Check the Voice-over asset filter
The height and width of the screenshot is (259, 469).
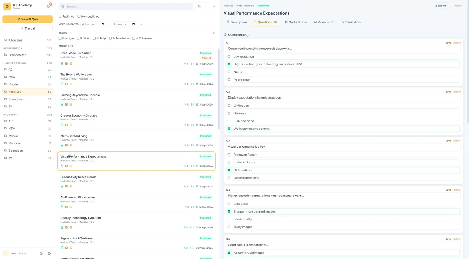point(134,38)
